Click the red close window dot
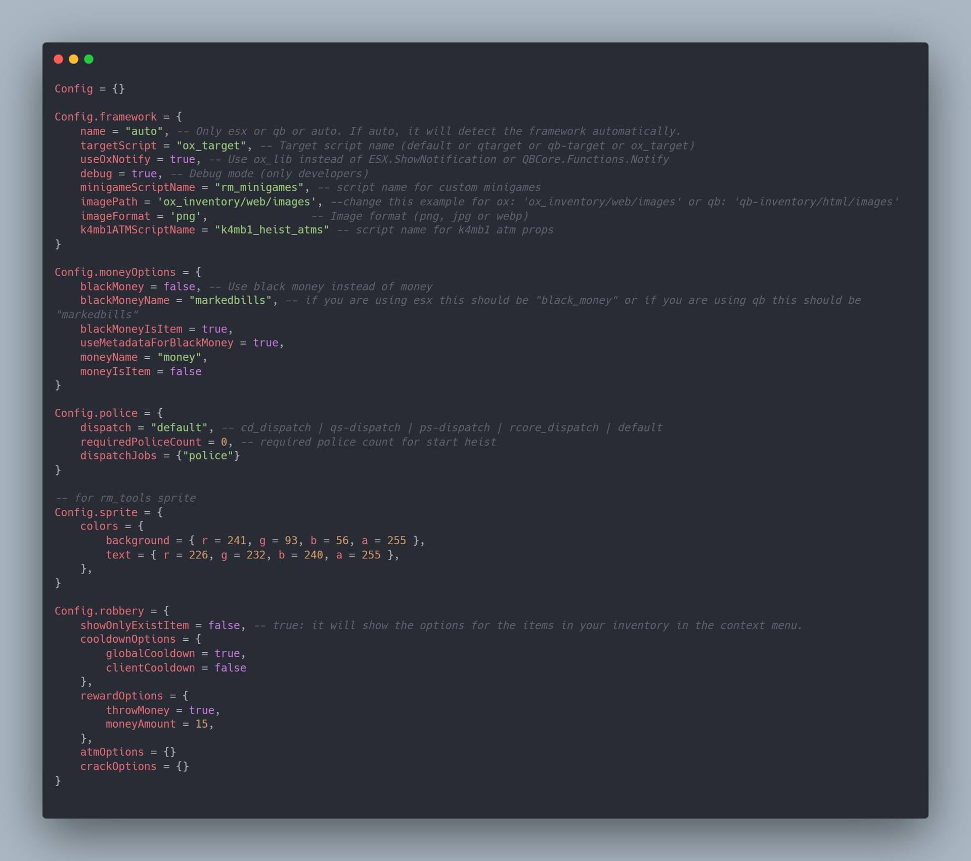 point(58,59)
